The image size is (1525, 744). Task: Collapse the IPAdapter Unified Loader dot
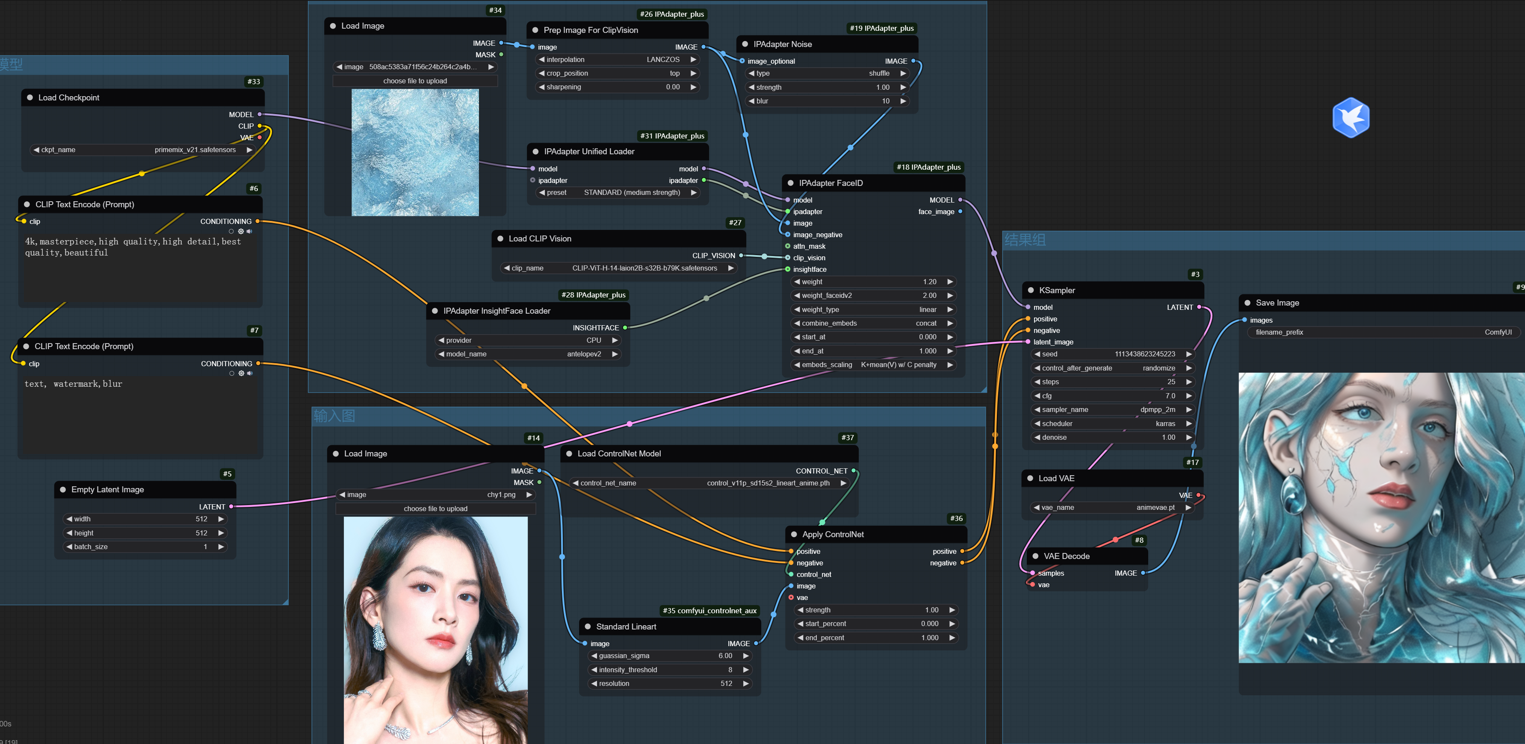536,152
